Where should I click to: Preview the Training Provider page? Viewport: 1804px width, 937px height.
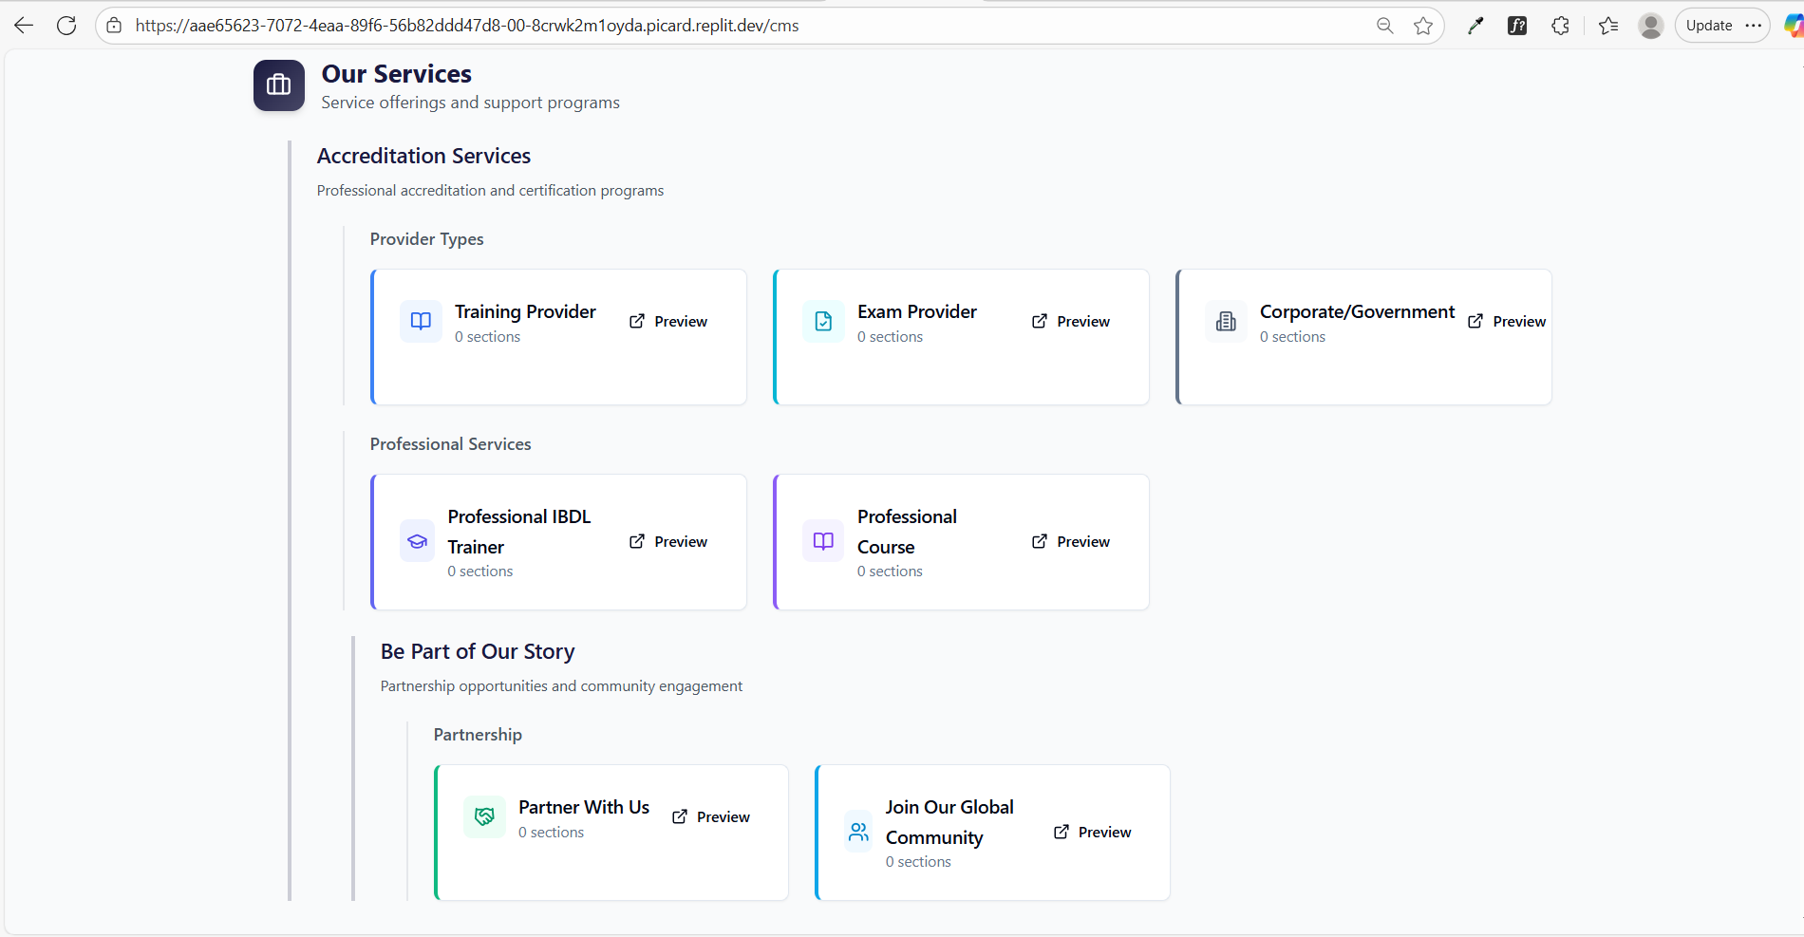[668, 322]
